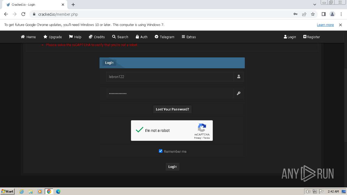The width and height of the screenshot is (347, 195).
Task: Go back with the browser back arrow
Action: click(x=6, y=14)
